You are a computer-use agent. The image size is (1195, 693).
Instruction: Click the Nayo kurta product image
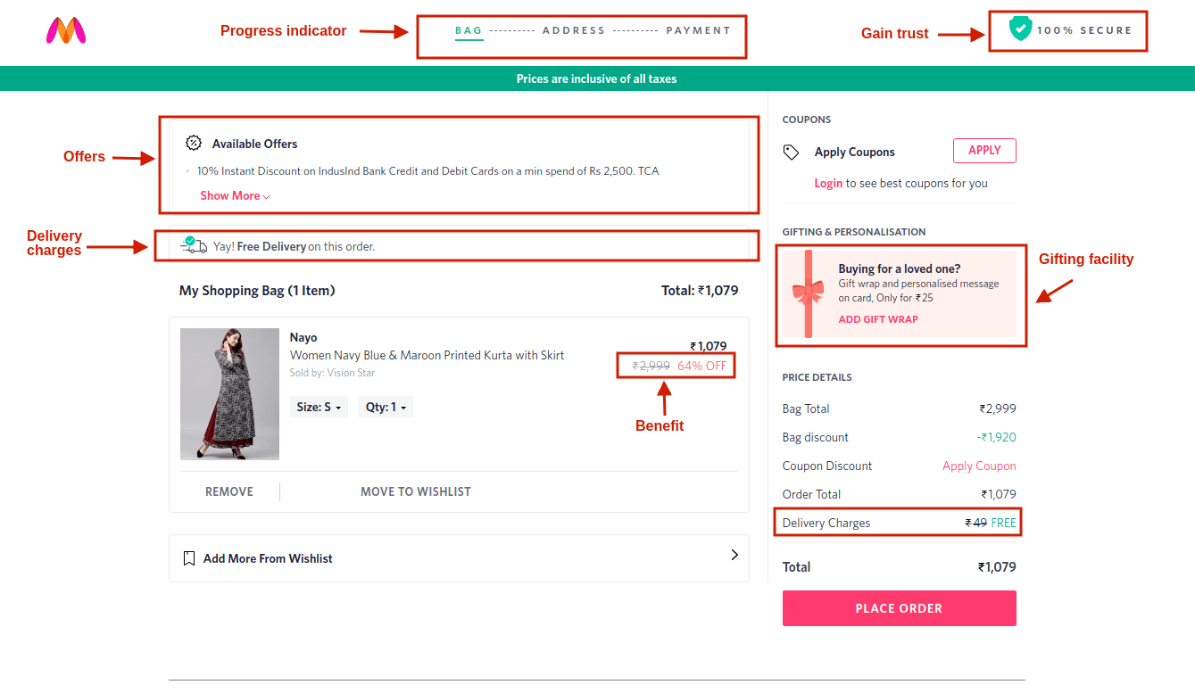pyautogui.click(x=229, y=394)
